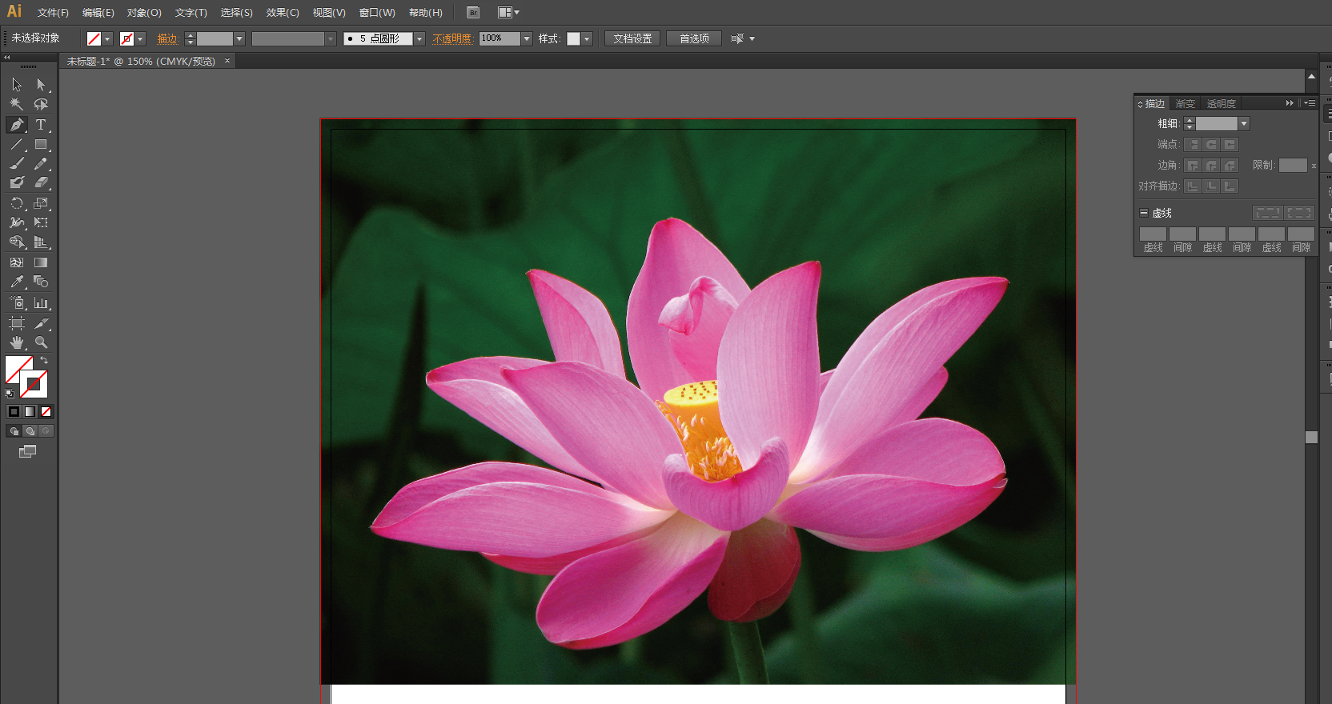This screenshot has width=1332, height=704.
Task: Select the Pen tool in the toolbox
Action: pyautogui.click(x=17, y=125)
